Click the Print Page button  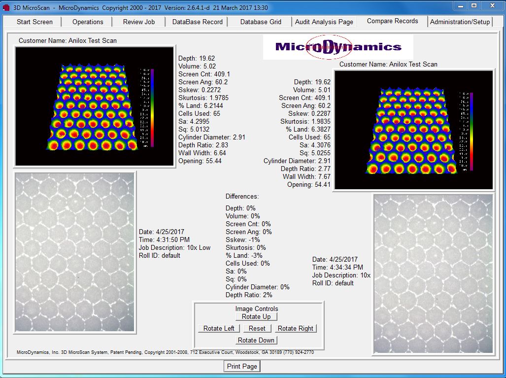(242, 366)
